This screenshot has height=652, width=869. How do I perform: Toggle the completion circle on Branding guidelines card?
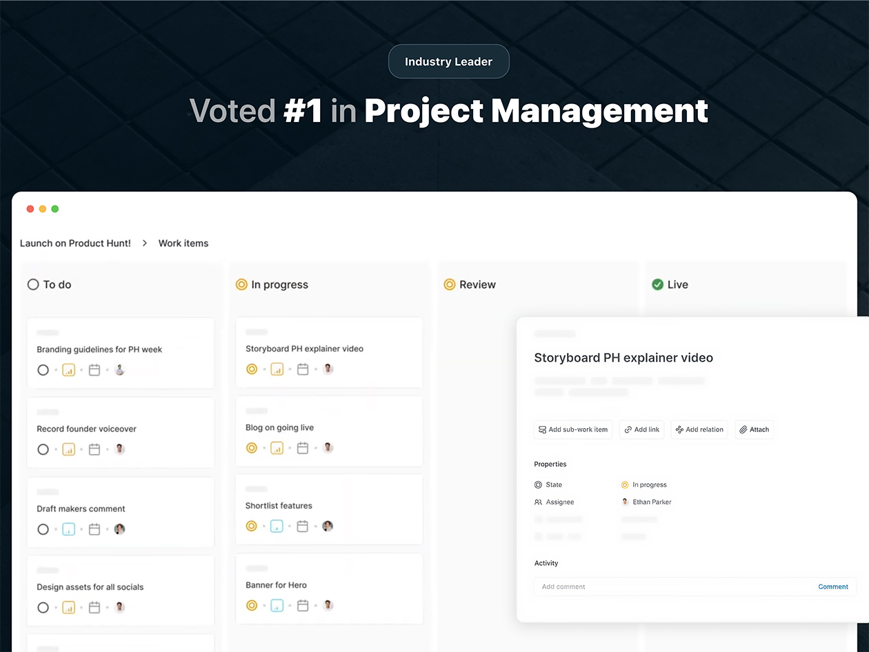43,370
